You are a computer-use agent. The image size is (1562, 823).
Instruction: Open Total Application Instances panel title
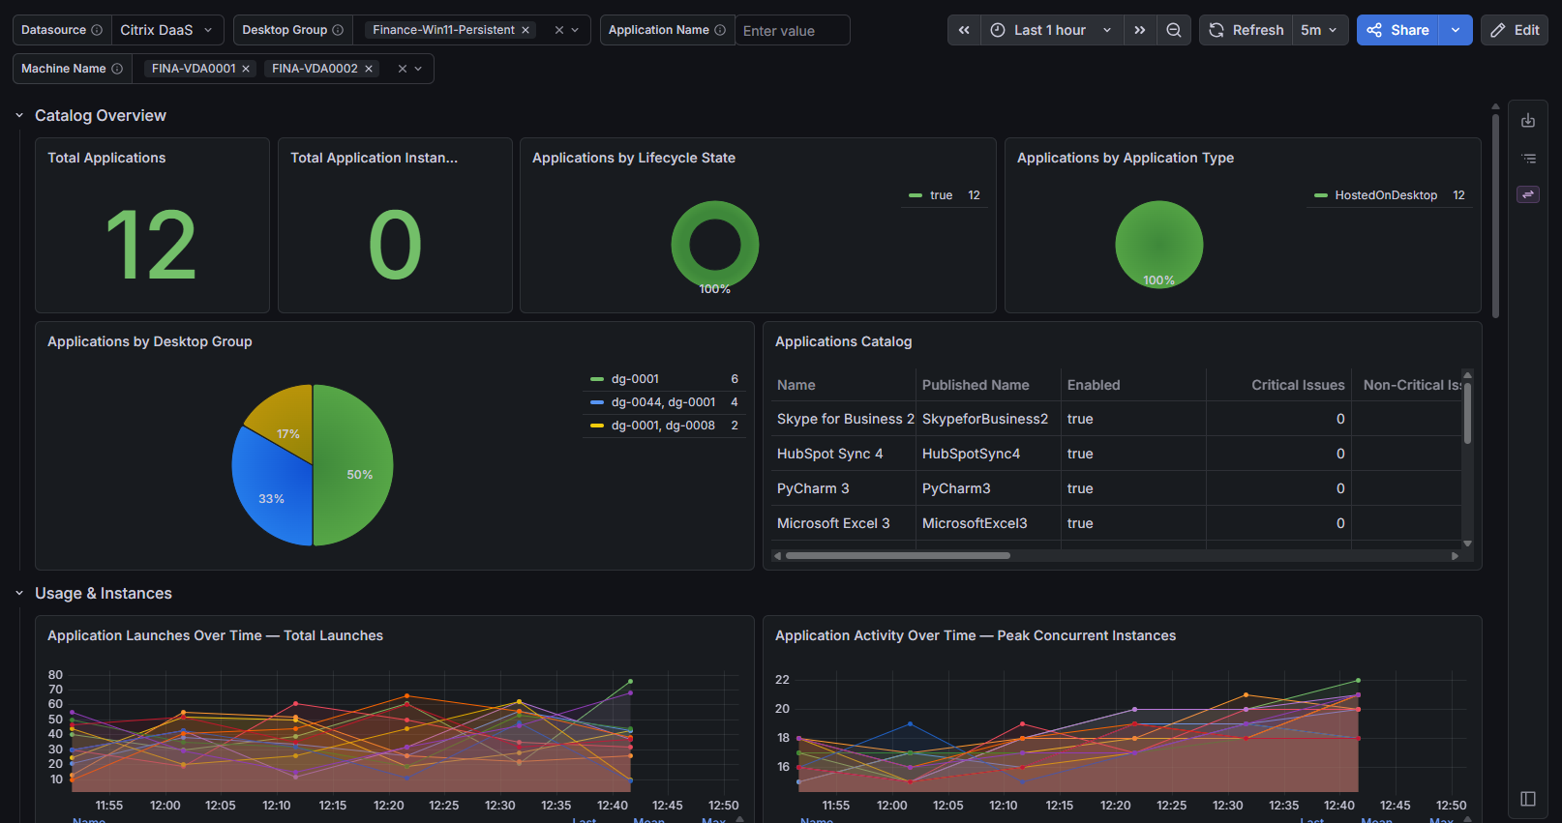click(374, 158)
